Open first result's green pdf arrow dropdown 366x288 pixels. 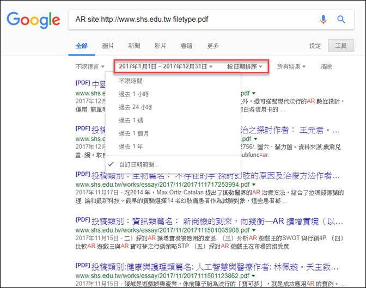tap(254, 93)
